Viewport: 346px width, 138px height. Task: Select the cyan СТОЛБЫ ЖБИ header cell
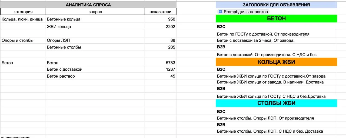pyautogui.click(x=276, y=103)
